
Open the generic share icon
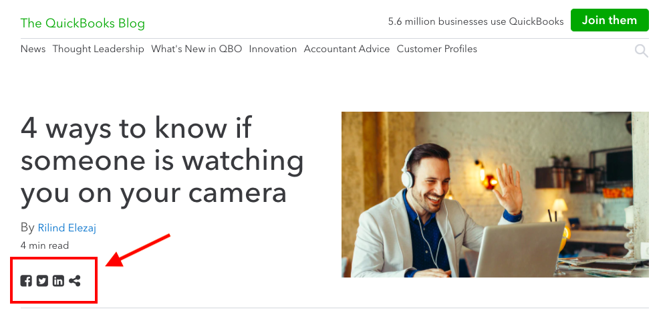click(x=75, y=281)
